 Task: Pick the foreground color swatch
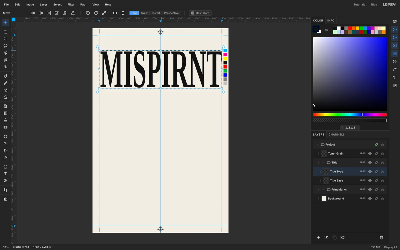pyautogui.click(x=316, y=29)
